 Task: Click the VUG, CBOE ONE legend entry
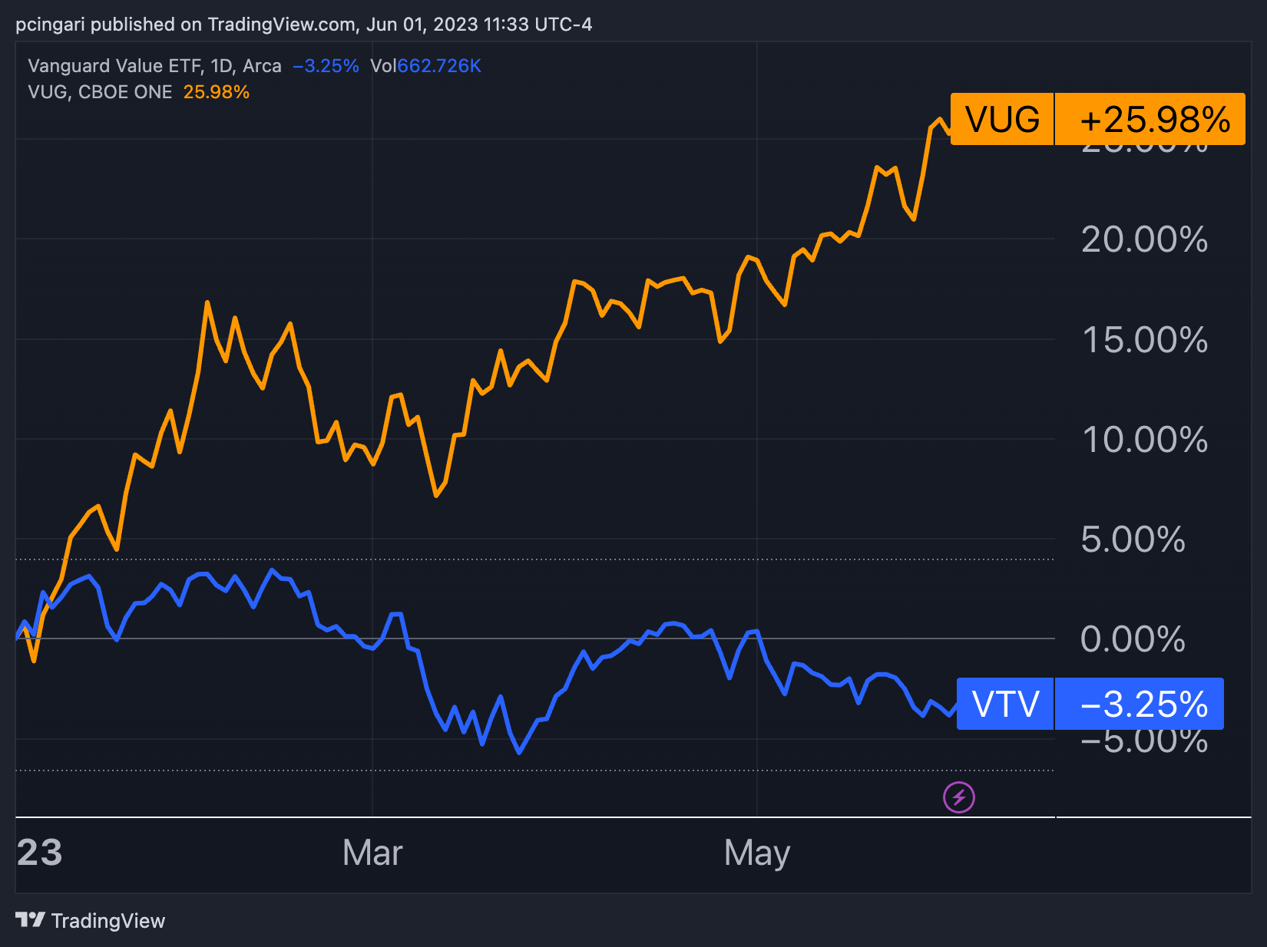[x=100, y=92]
